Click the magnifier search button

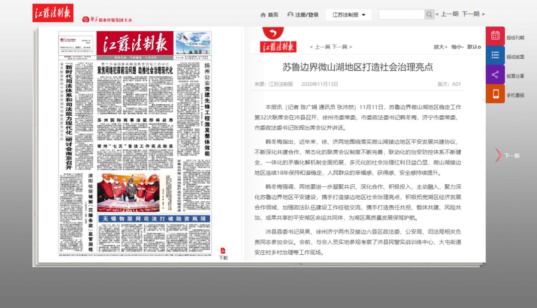point(430,15)
